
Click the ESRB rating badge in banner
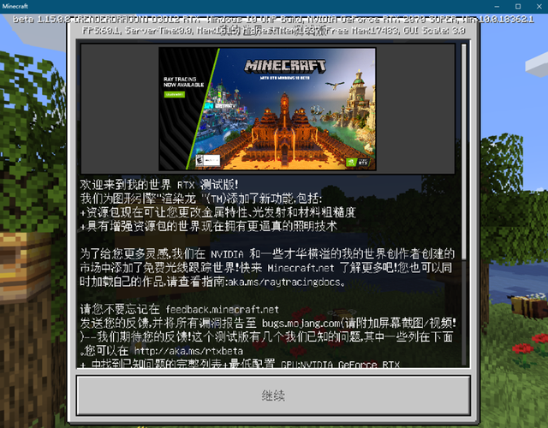click(208, 161)
